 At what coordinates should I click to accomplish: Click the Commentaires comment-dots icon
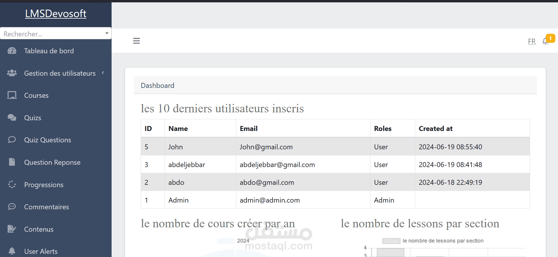coord(12,207)
